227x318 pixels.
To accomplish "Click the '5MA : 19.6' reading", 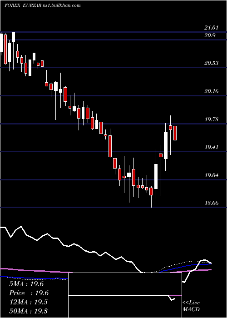I will tap(26, 284).
